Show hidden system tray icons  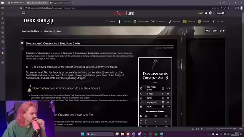(209, 134)
